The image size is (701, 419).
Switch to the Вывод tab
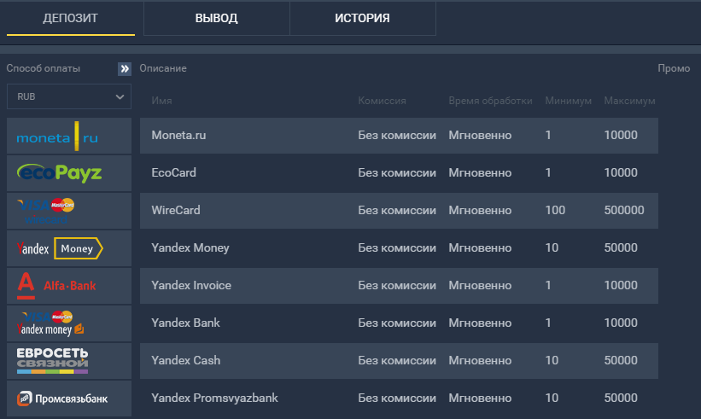(216, 18)
